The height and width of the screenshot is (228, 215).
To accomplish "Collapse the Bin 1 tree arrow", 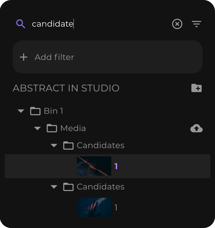I will (x=21, y=111).
